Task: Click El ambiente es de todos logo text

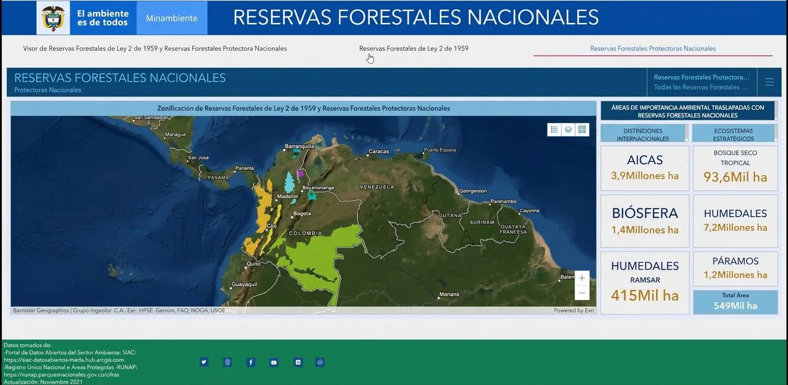Action: point(102,18)
